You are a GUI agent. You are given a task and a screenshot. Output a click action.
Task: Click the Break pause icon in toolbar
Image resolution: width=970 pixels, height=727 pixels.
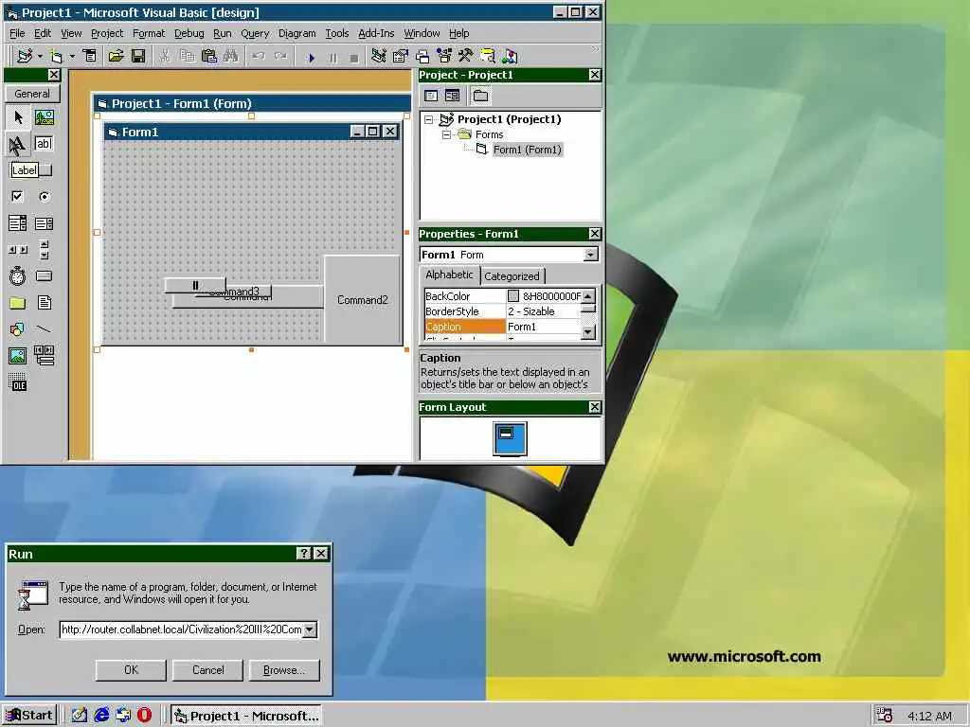(332, 58)
